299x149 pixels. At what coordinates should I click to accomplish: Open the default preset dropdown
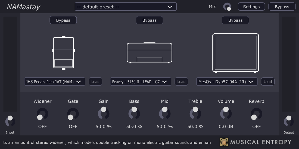click(x=126, y=7)
